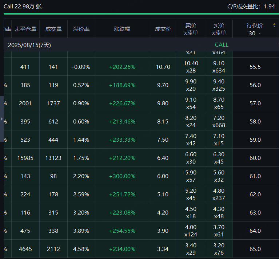Image resolution: width=279 pixels, height=259 pixels.
Task: Click the C/P成交量比 1.94 label
Action: (x=251, y=6)
